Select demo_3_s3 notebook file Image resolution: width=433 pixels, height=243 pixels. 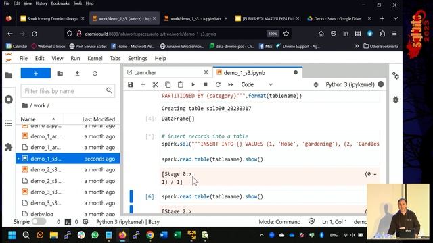[68, 192]
